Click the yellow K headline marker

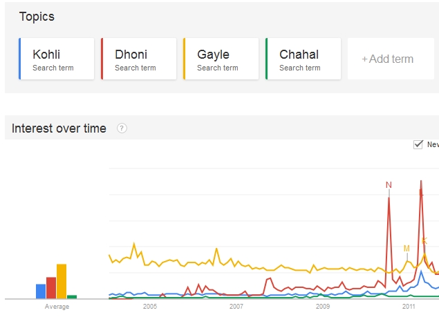[x=424, y=240]
